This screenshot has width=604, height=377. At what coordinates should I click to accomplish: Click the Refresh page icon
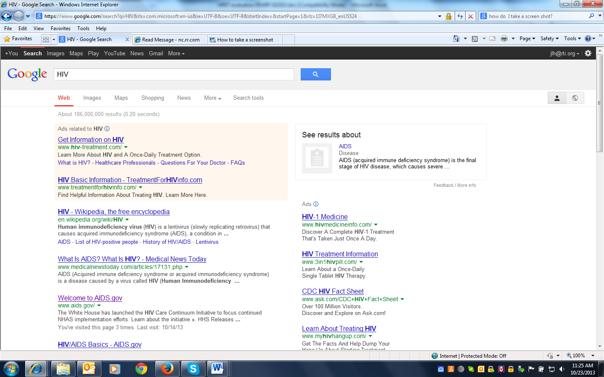tap(460, 16)
